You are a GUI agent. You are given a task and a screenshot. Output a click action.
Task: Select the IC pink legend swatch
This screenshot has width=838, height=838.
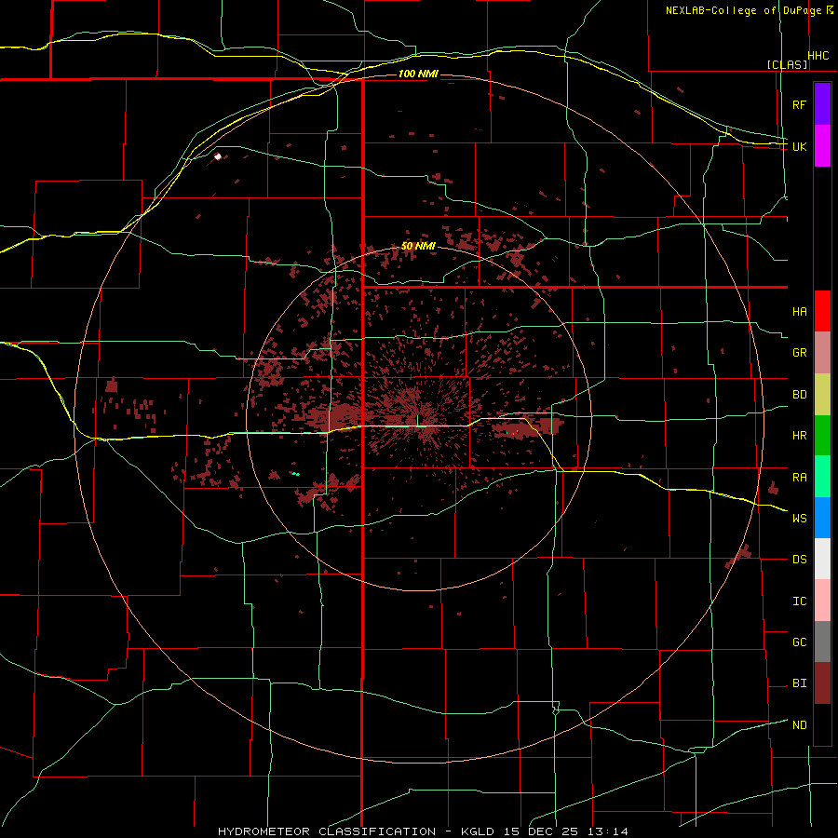click(x=822, y=601)
